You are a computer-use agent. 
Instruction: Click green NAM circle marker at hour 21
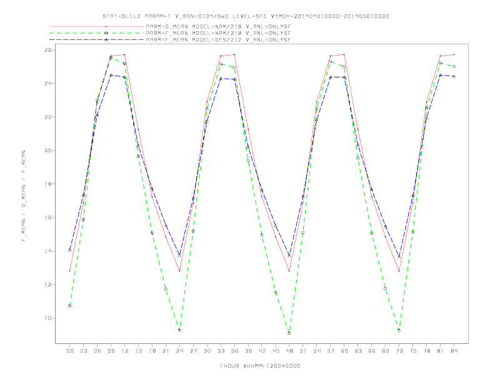click(x=166, y=290)
